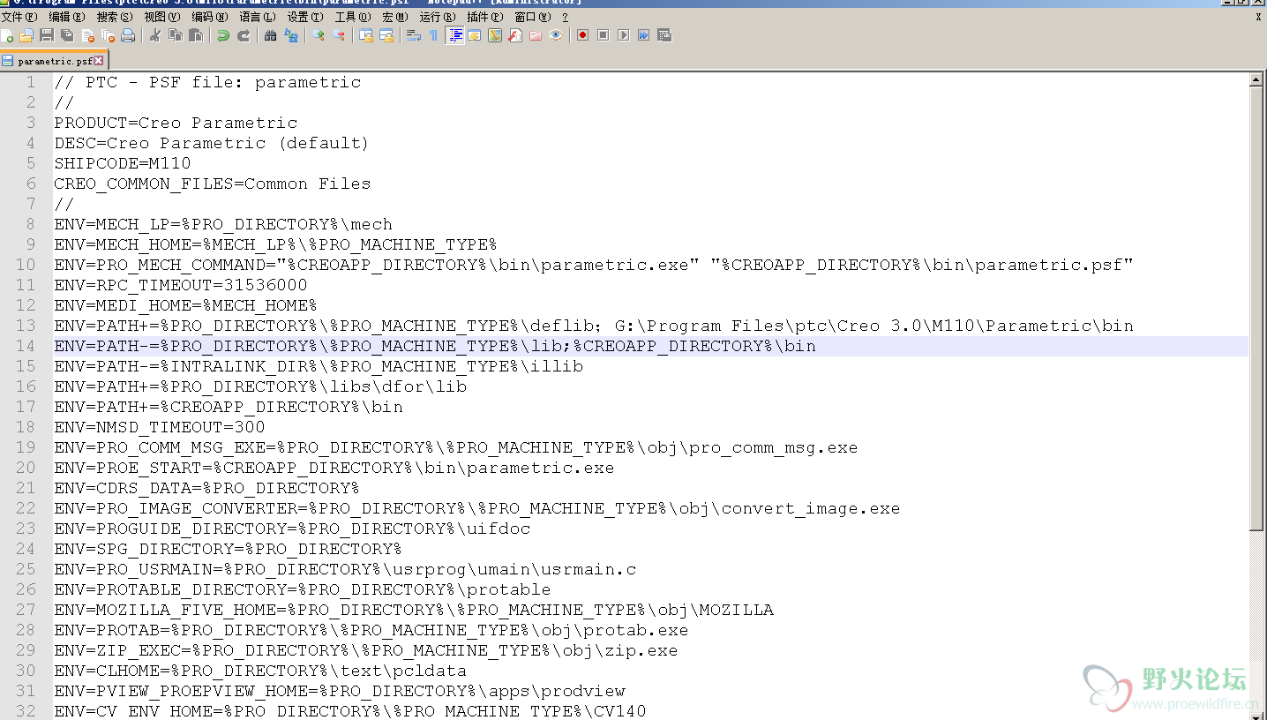Stop macro recording square button
Image resolution: width=1267 pixels, height=720 pixels.
[603, 35]
